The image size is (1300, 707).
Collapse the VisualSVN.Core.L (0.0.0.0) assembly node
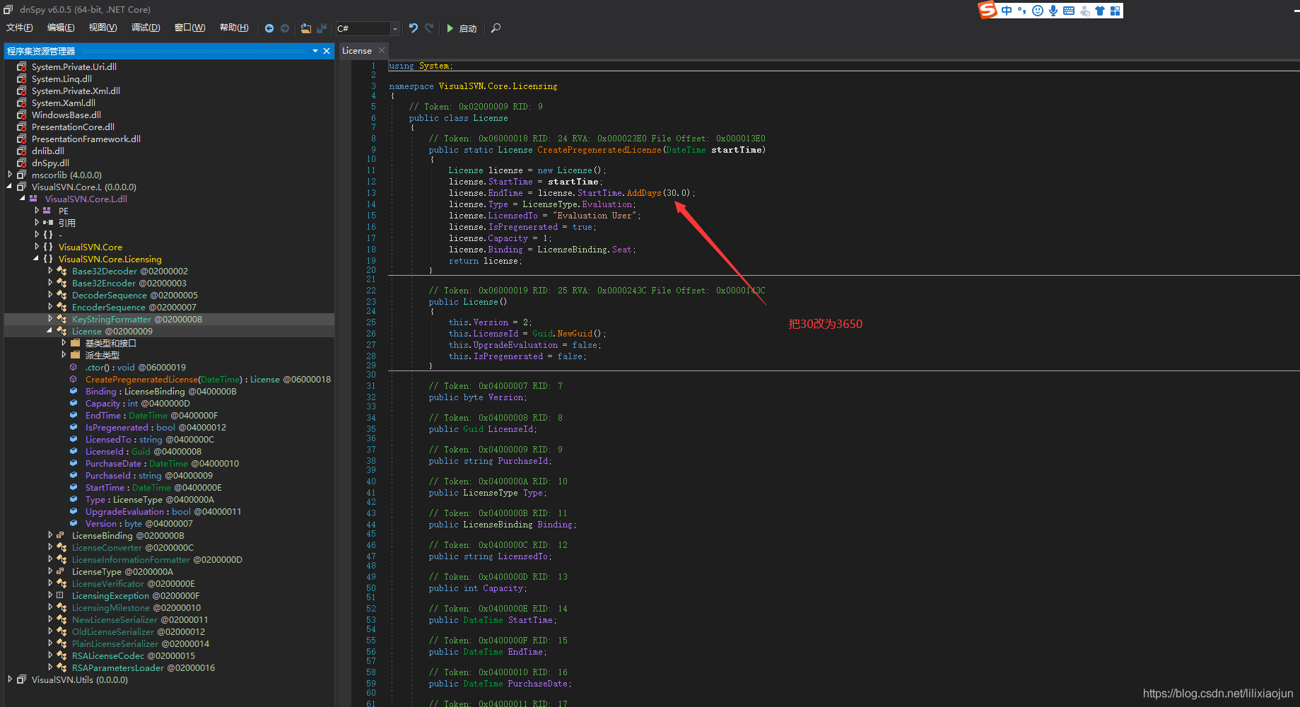point(10,187)
